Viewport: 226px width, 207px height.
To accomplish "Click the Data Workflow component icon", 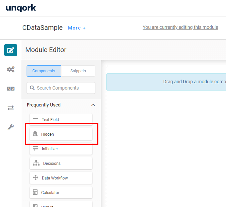I will (x=36, y=178).
